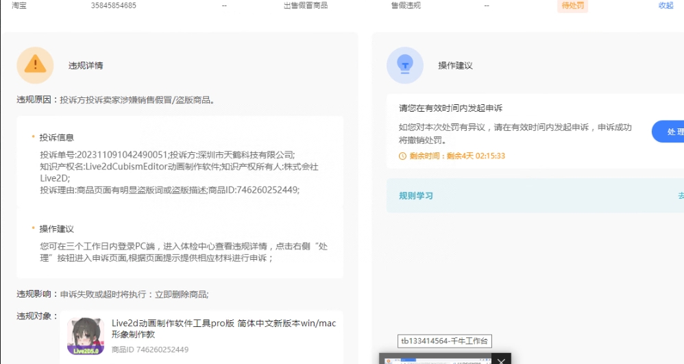The width and height of the screenshot is (684, 364).
Task: Click the 投诉信息 bullet heading
Action: coord(57,137)
